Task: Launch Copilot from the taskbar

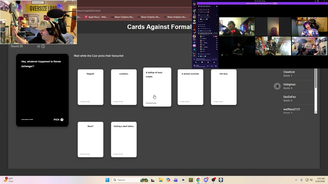Action: click(168, 180)
